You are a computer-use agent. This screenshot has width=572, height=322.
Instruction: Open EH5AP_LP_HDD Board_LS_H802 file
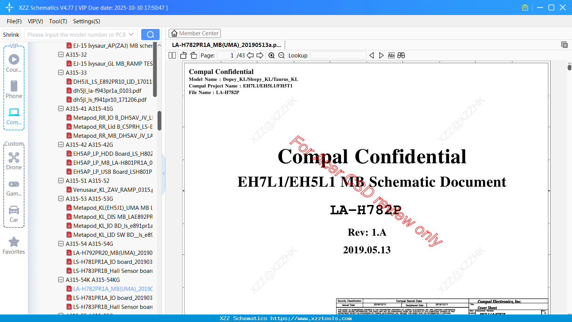tap(110, 153)
